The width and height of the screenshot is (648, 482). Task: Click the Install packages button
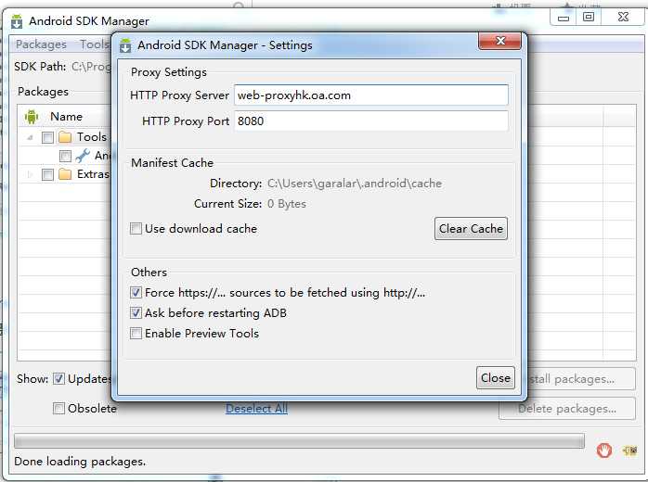[x=580, y=379]
